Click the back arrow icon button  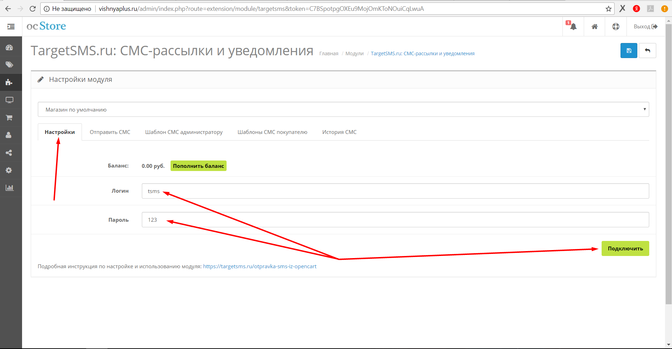(x=647, y=51)
